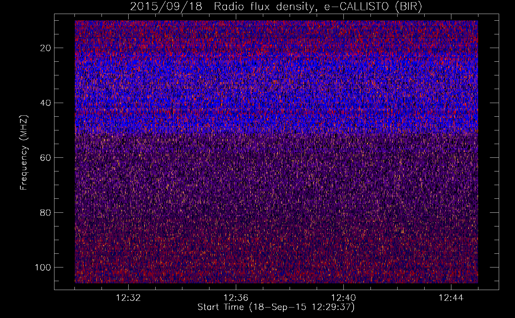The width and height of the screenshot is (515, 318).
Task: Click the 80 MHz frequency tick label
Action: tap(46, 213)
